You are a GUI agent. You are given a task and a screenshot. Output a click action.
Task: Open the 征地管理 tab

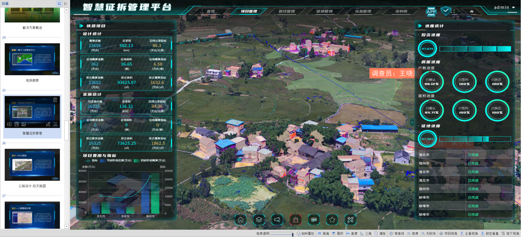(x=324, y=11)
